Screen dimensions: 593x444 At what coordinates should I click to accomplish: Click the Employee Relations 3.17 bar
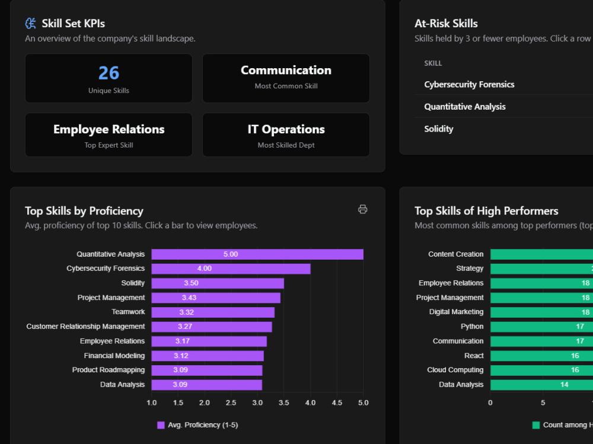point(209,341)
